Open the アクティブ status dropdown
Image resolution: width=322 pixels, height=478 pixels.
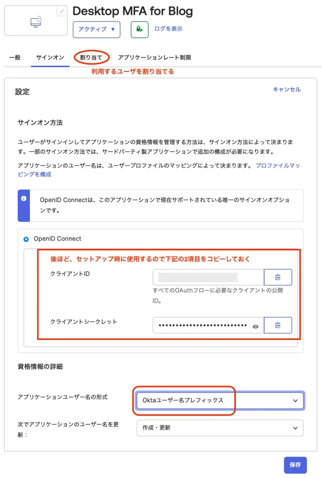pos(96,29)
